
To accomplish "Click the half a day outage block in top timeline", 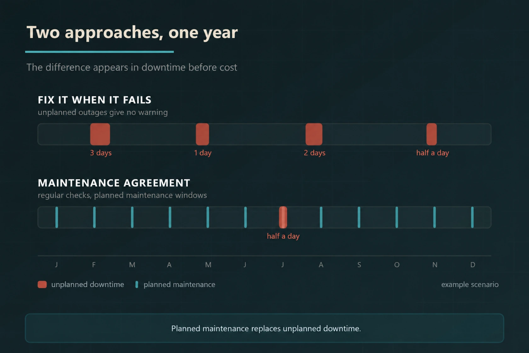I will 432,134.
